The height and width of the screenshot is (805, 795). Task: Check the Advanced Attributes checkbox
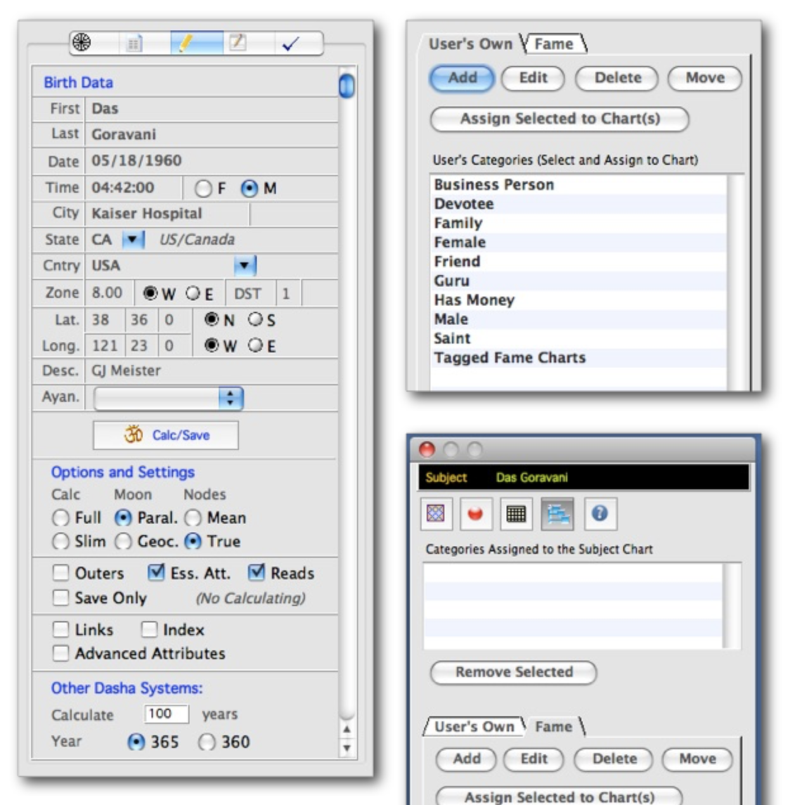tap(61, 654)
